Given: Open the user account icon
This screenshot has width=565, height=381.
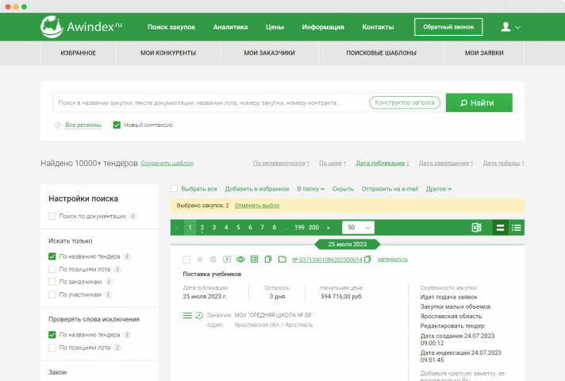Looking at the screenshot, I should 505,27.
